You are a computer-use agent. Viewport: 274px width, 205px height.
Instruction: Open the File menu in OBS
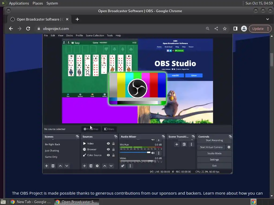46,36
